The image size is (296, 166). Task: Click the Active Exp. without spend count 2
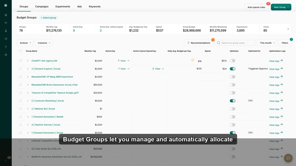pyautogui.click(x=101, y=30)
